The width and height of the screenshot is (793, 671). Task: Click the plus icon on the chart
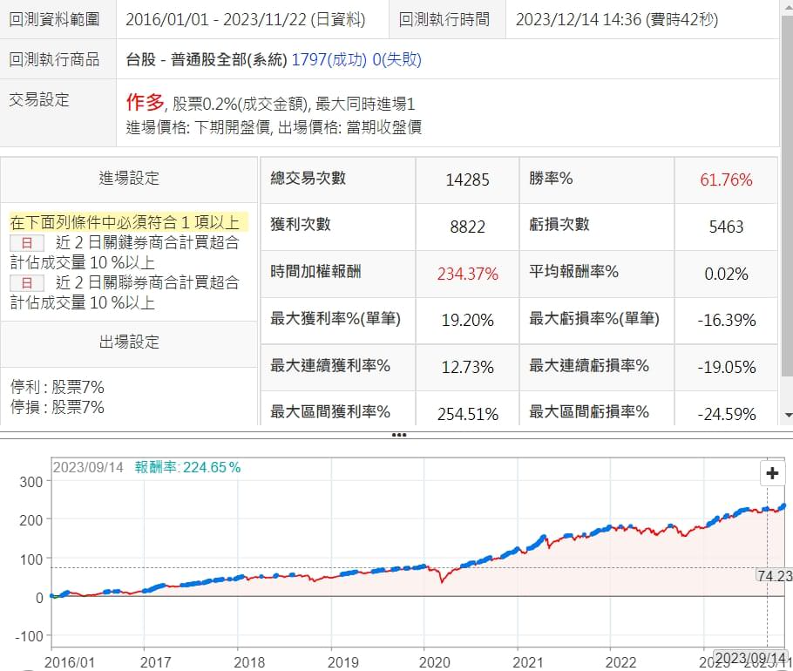[x=771, y=473]
